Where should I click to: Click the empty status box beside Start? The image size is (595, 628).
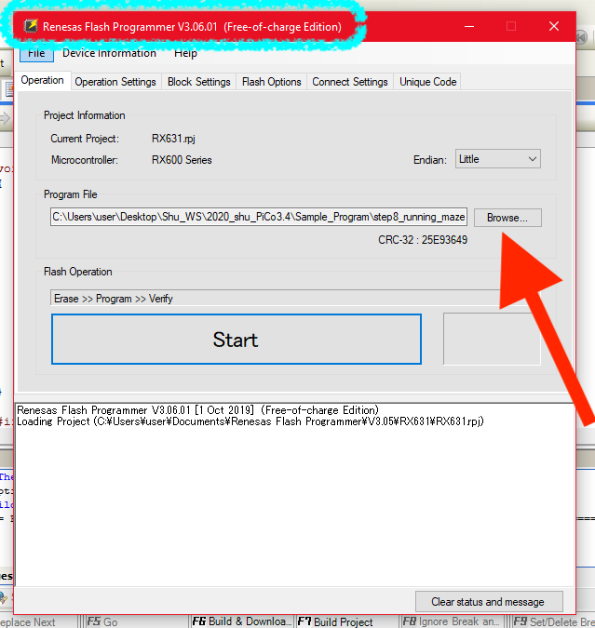pyautogui.click(x=492, y=339)
